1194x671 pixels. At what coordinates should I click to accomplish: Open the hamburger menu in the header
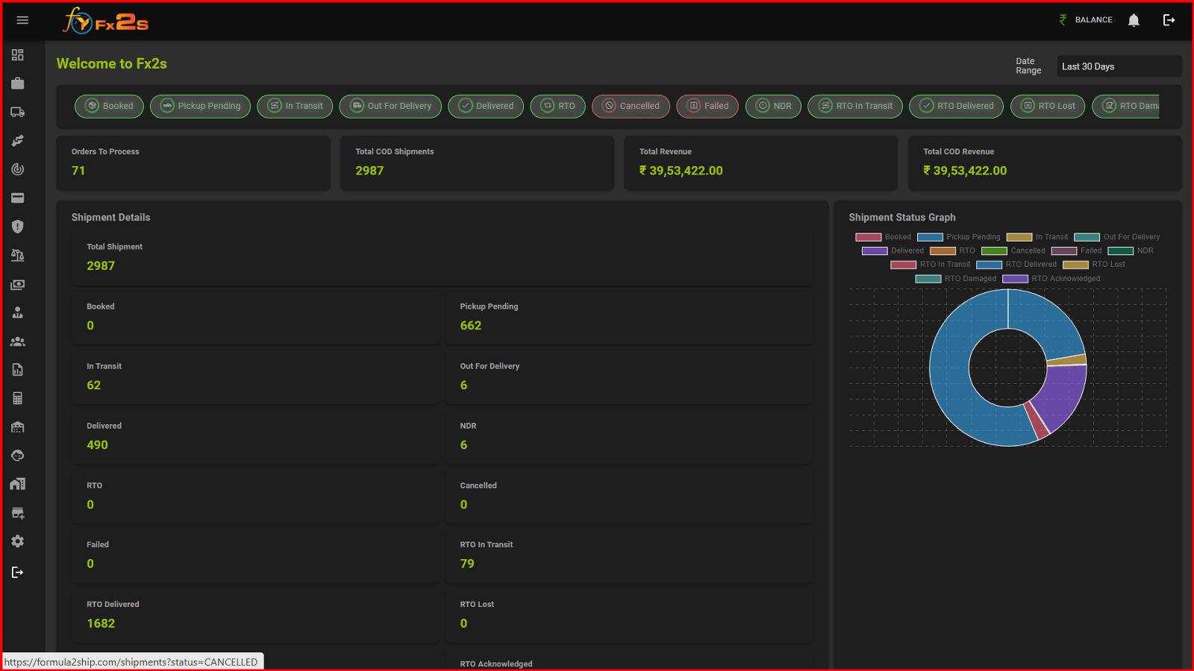pos(22,20)
